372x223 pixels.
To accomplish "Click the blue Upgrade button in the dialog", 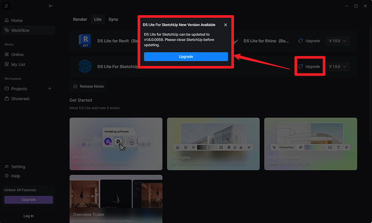I will [186, 57].
